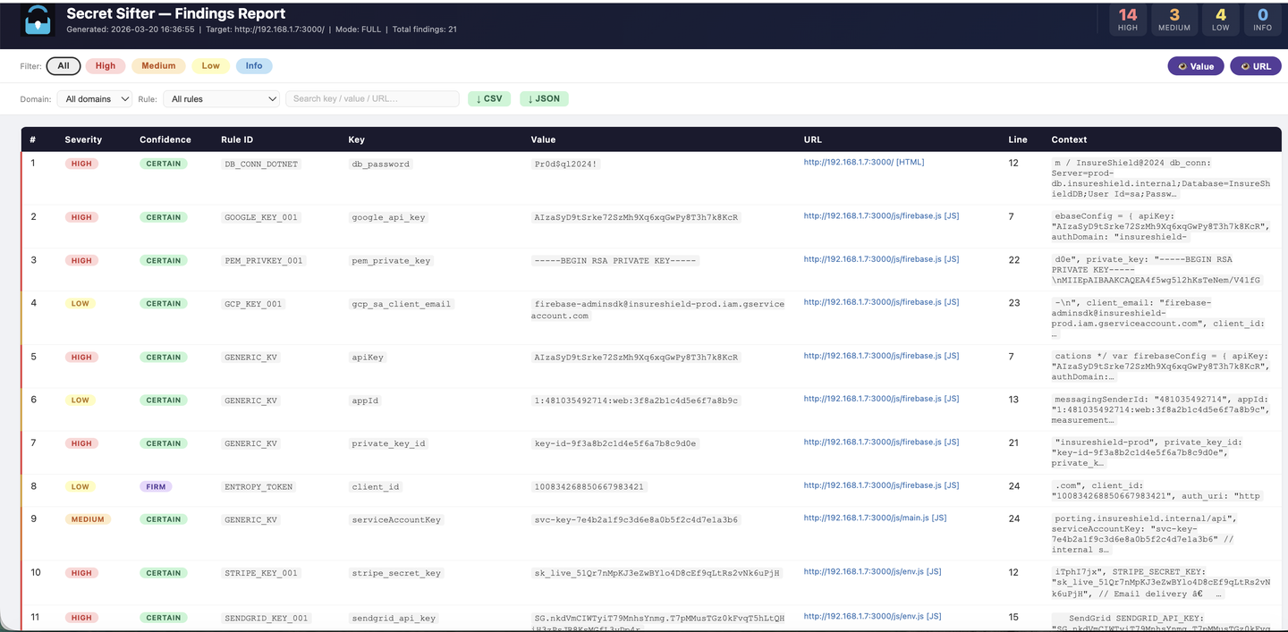This screenshot has width=1288, height=632.
Task: Select the key-id-9f3a8b2c private key ID value
Action: click(615, 443)
